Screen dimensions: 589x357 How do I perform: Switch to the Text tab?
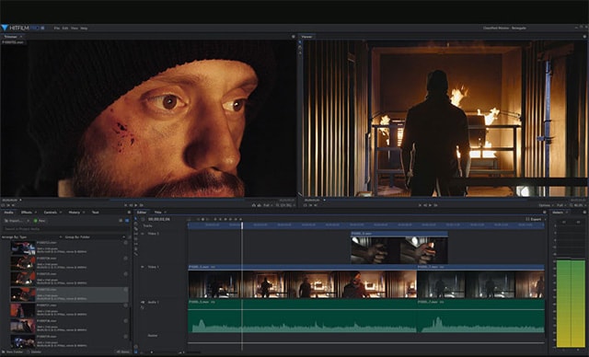pos(96,213)
